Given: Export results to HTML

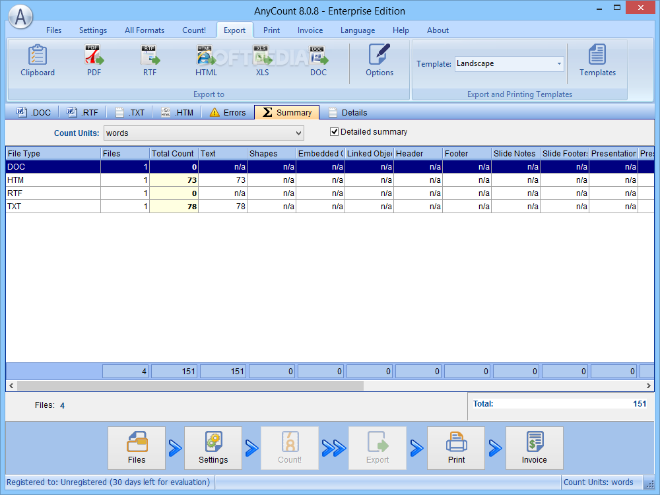Looking at the screenshot, I should coord(206,61).
